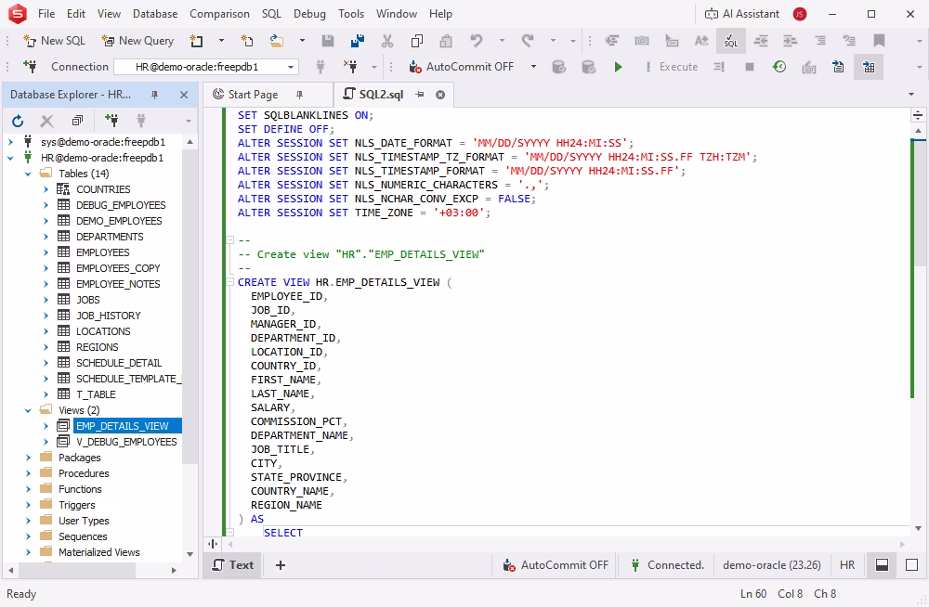Image resolution: width=929 pixels, height=607 pixels.
Task: Open the Comparison menu
Action: tap(219, 14)
